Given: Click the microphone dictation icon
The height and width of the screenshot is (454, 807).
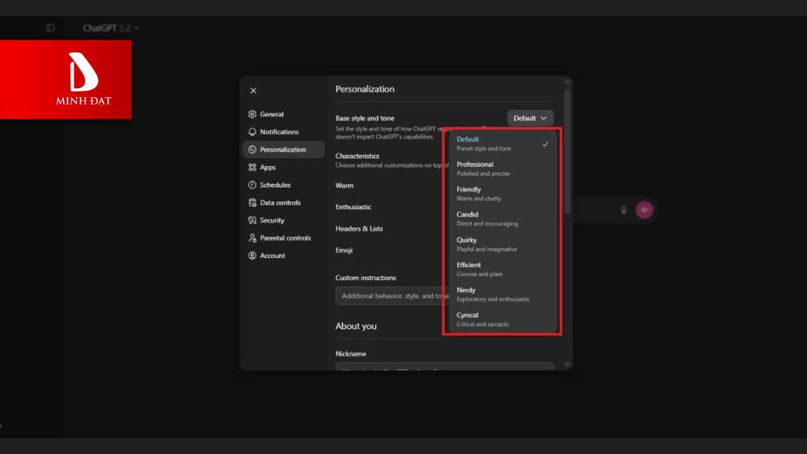Looking at the screenshot, I should (x=624, y=210).
